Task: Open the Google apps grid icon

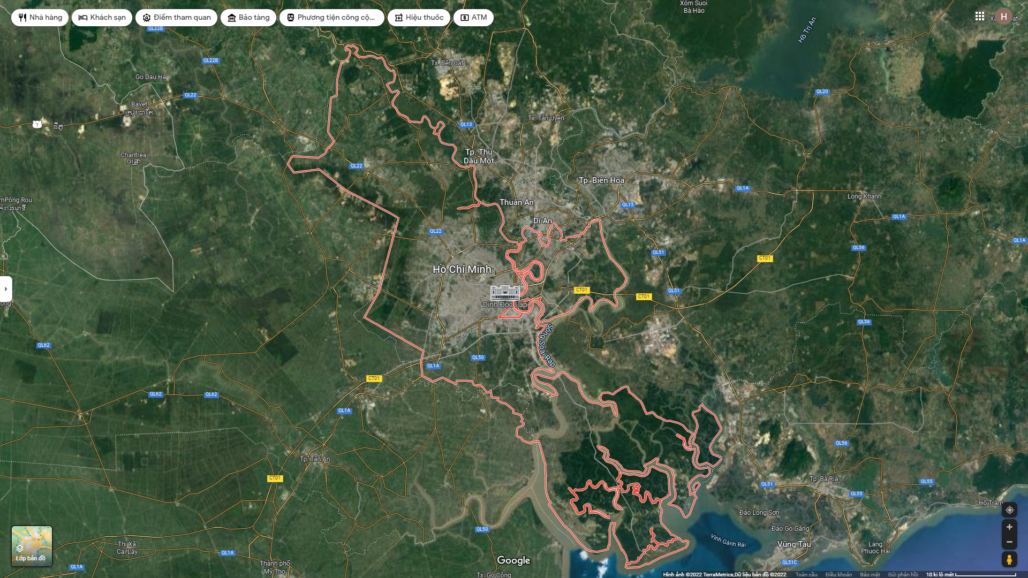Action: pyautogui.click(x=979, y=17)
